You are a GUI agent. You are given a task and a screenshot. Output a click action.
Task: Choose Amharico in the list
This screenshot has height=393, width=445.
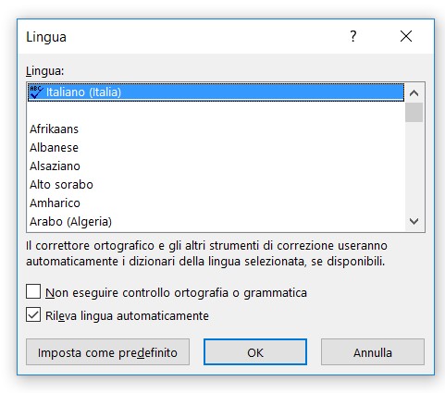216,203
